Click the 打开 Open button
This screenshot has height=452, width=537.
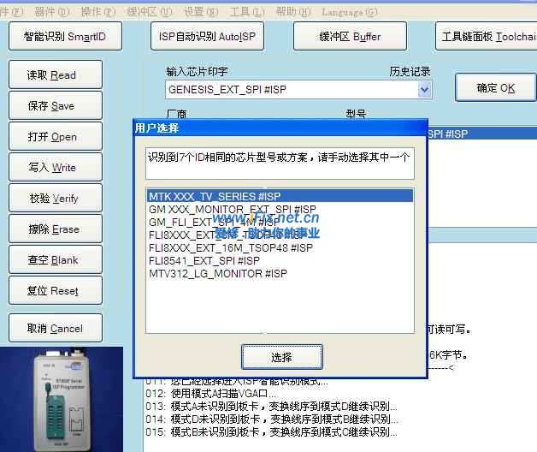click(56, 136)
